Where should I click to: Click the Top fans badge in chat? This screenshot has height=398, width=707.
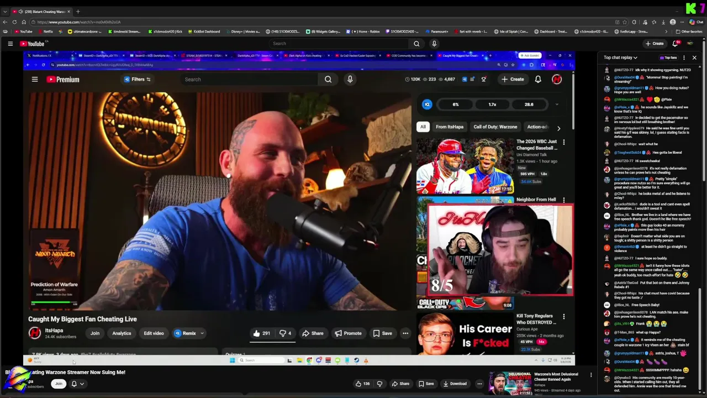(x=668, y=57)
